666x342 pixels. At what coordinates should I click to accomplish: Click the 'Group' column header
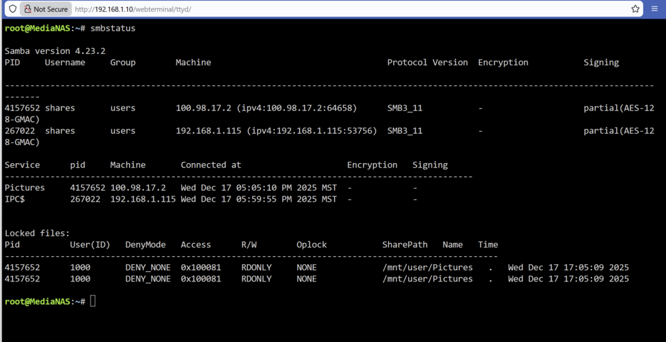coord(123,63)
